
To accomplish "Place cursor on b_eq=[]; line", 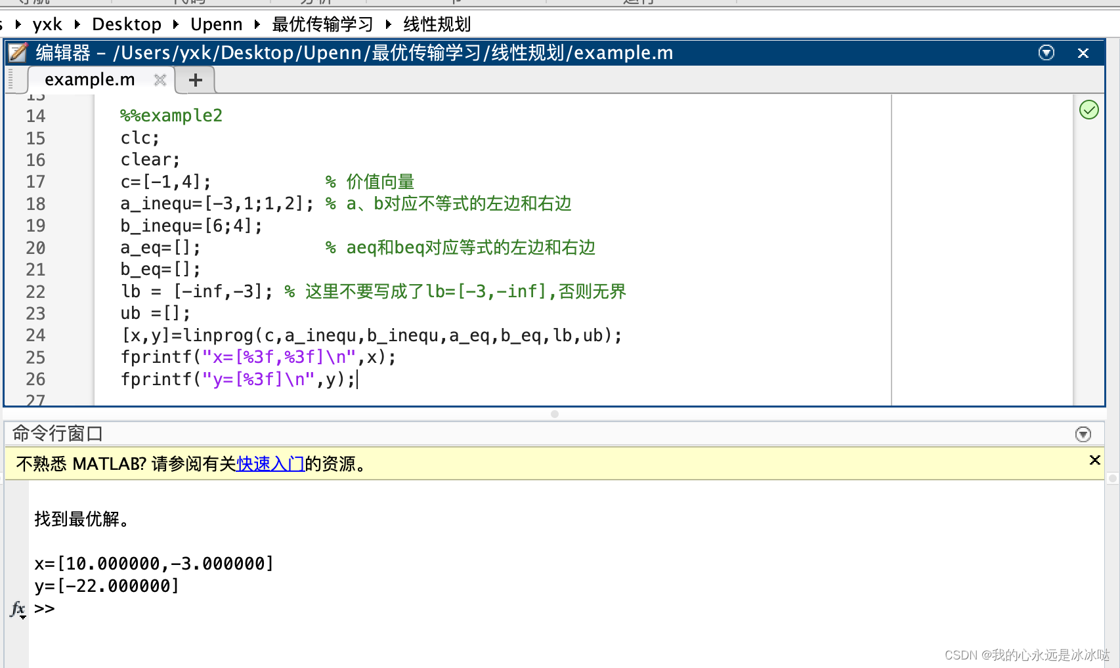I will point(160,269).
